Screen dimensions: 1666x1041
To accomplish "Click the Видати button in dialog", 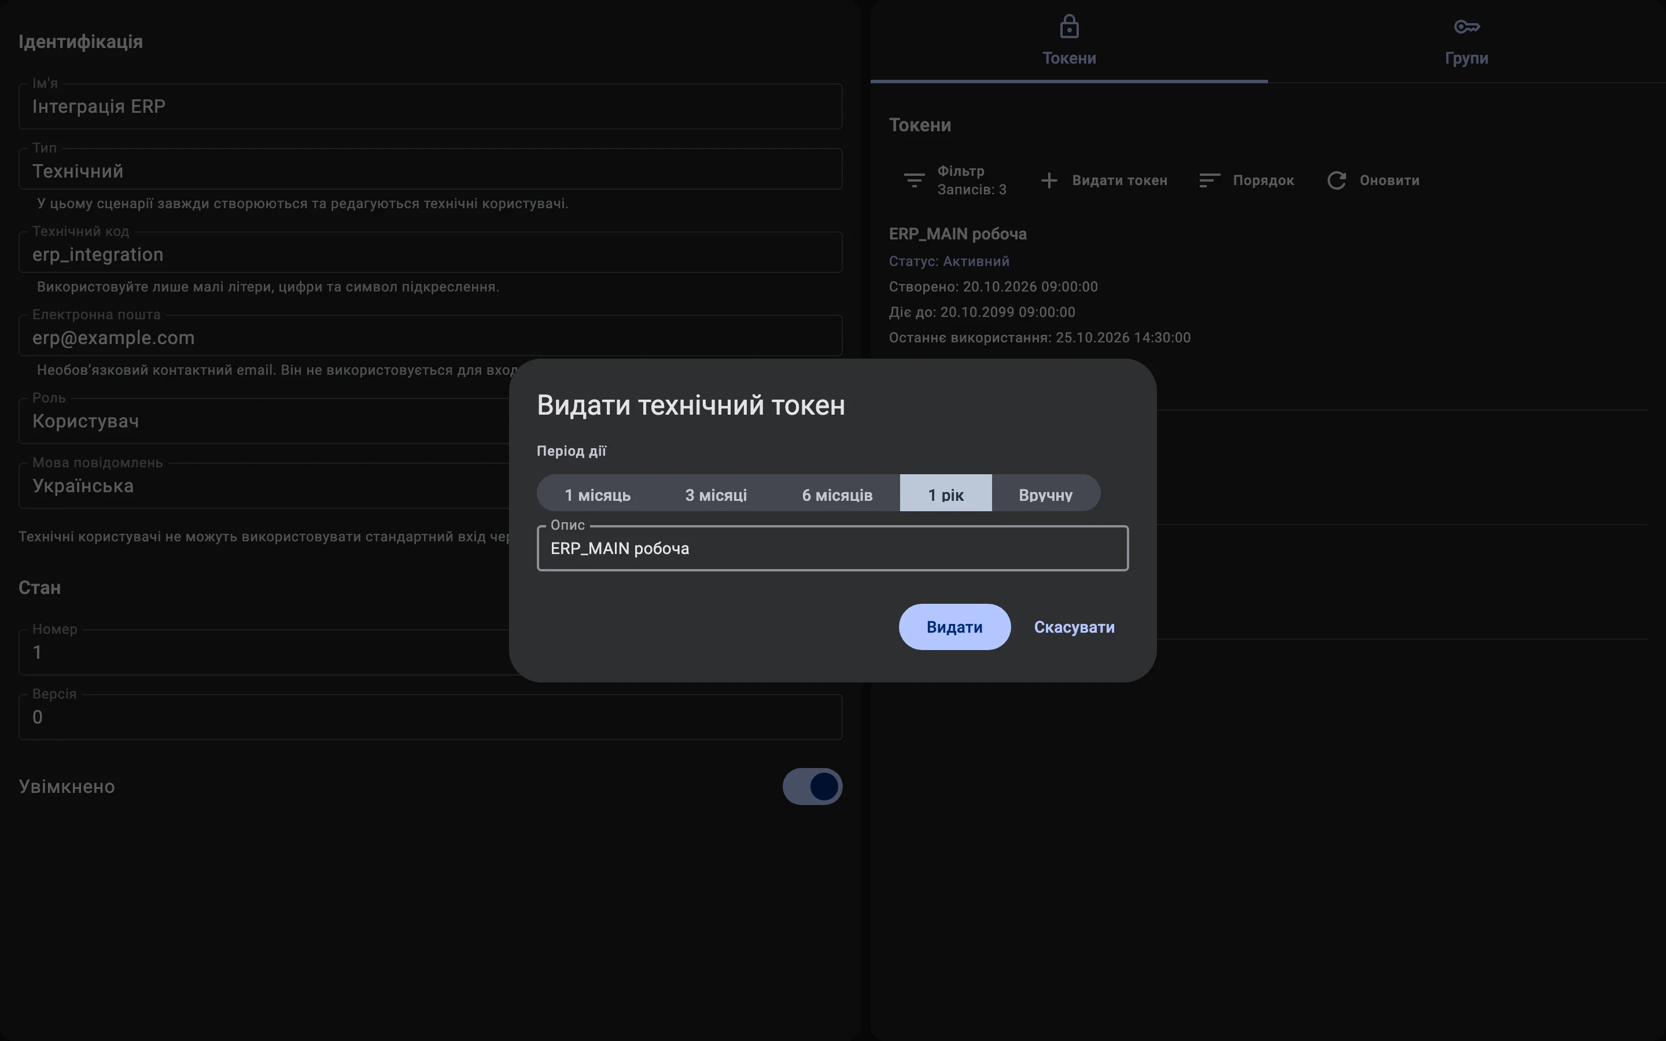I will click(954, 626).
